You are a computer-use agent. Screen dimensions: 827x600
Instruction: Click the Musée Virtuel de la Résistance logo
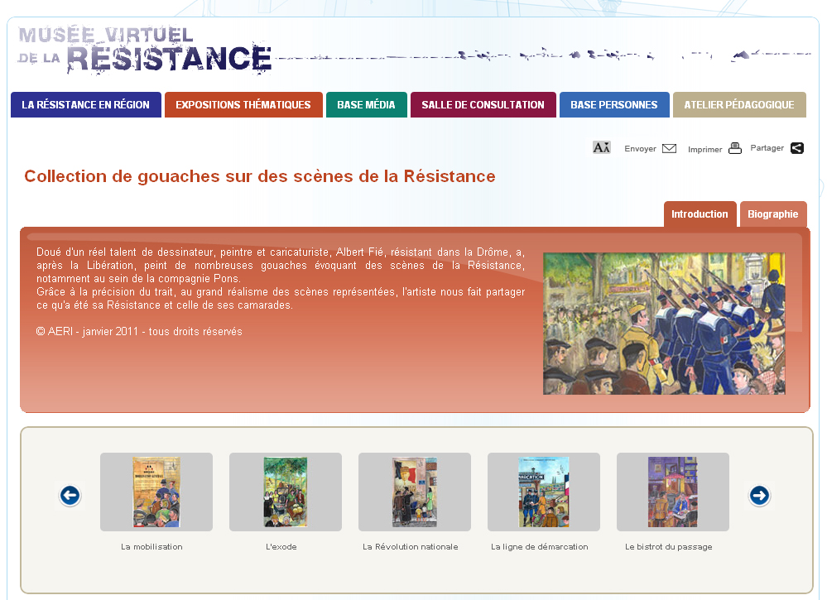tap(145, 50)
